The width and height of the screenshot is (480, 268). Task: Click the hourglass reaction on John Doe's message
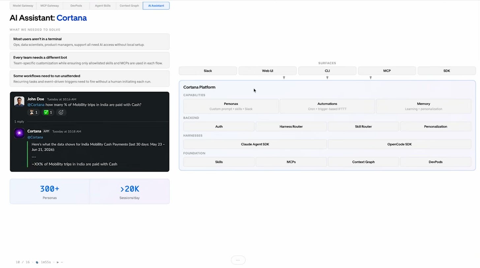coord(34,112)
